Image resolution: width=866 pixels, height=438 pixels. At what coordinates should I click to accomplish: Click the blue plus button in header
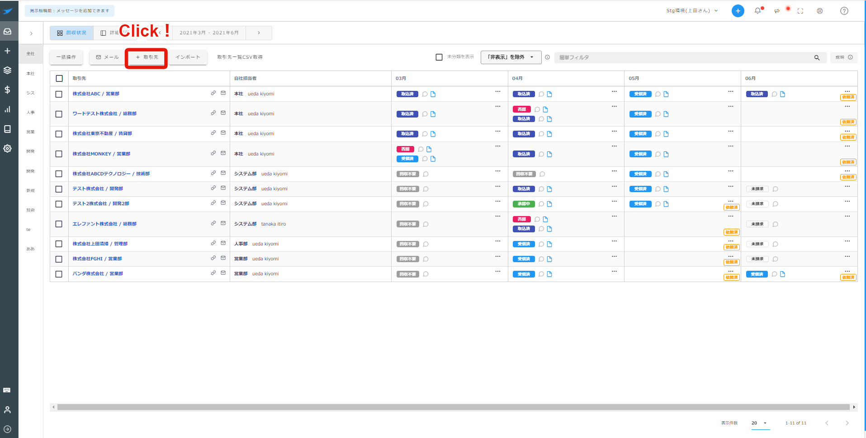[738, 11]
